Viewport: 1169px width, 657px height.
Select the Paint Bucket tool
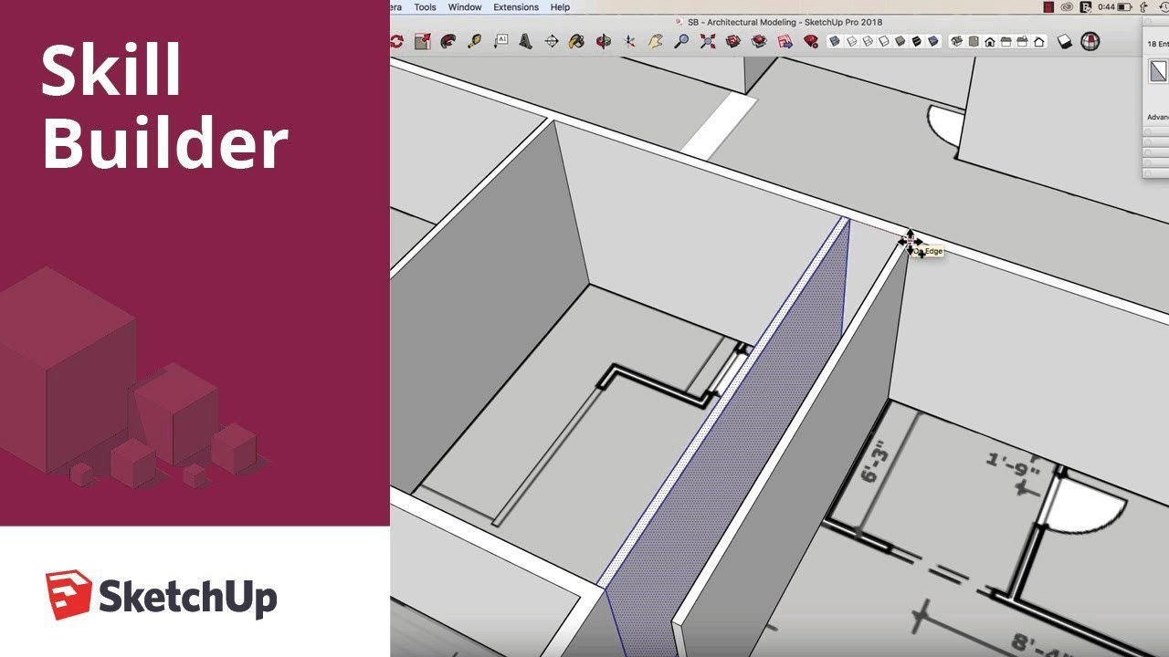(x=577, y=41)
